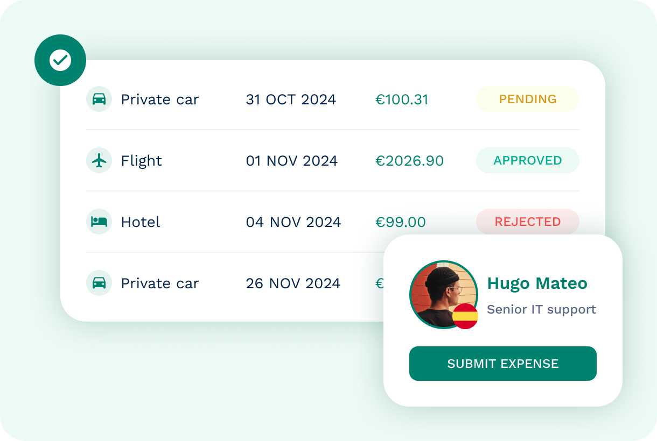Click the APPROVED status badge
The image size is (657, 441).
(x=527, y=160)
